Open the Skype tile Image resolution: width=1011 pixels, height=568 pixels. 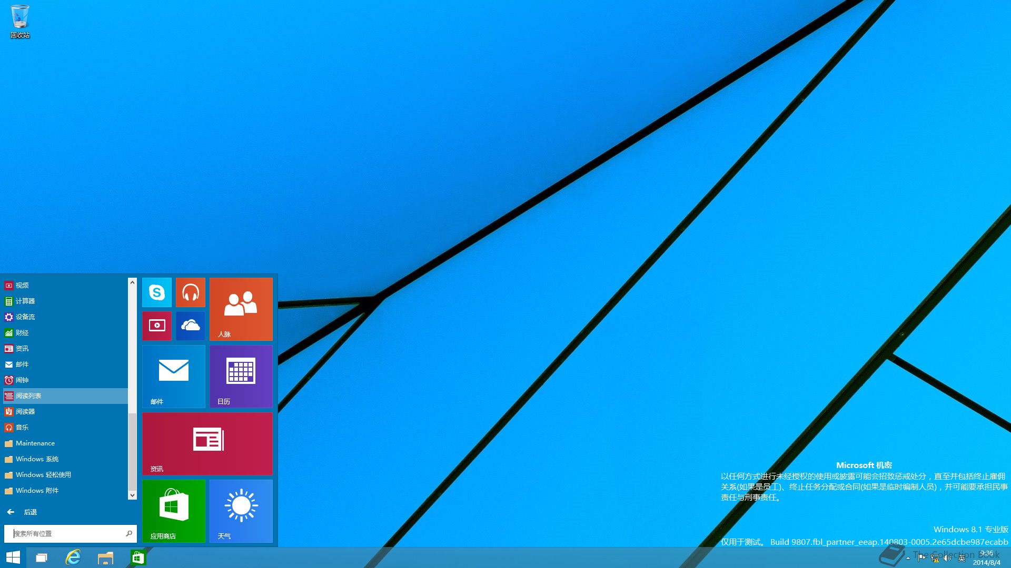(157, 292)
